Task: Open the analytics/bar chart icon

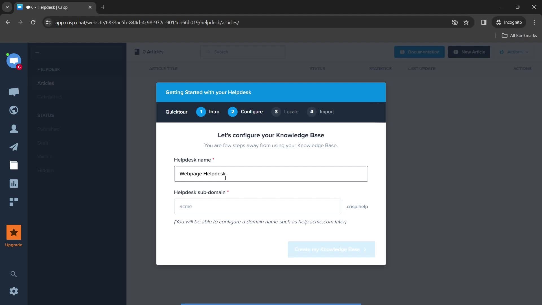Action: (14, 184)
